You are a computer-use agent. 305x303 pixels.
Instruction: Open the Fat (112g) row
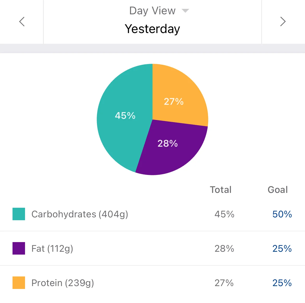coord(152,248)
